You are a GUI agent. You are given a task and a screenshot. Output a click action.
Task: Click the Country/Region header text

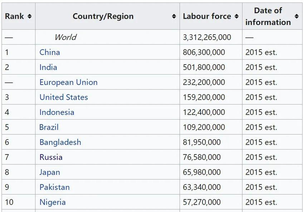coord(103,16)
